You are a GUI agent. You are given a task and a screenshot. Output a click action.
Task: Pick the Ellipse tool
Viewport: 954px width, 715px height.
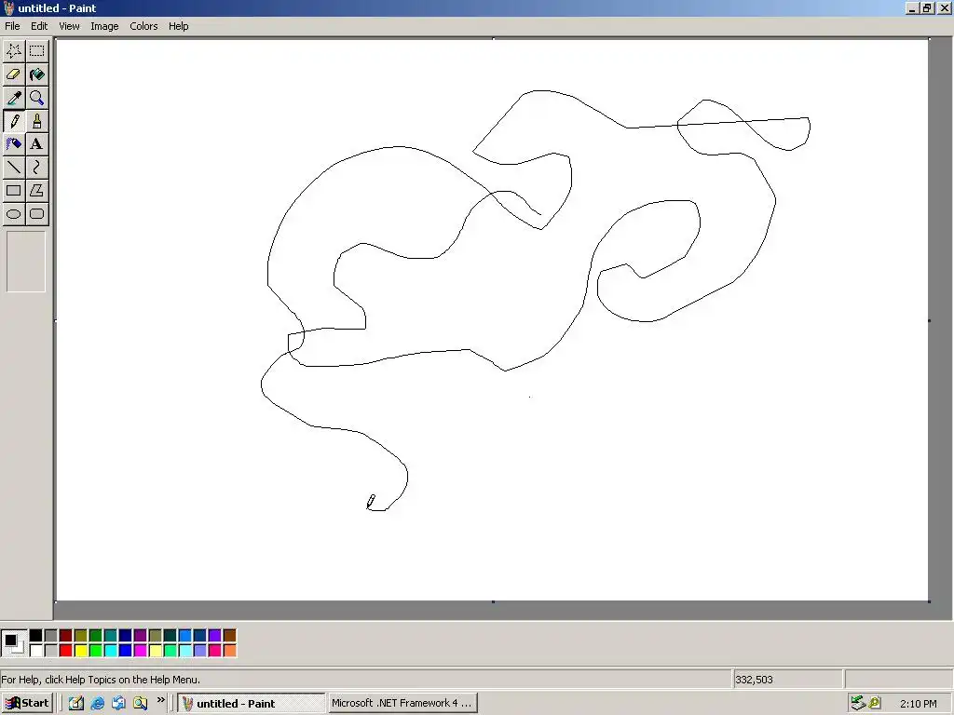click(x=14, y=214)
